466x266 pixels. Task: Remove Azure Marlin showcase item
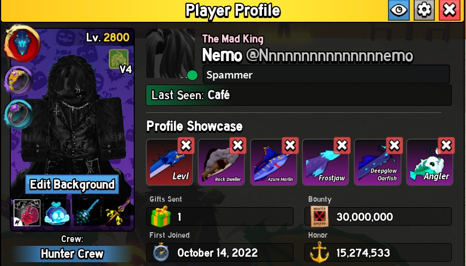290,146
